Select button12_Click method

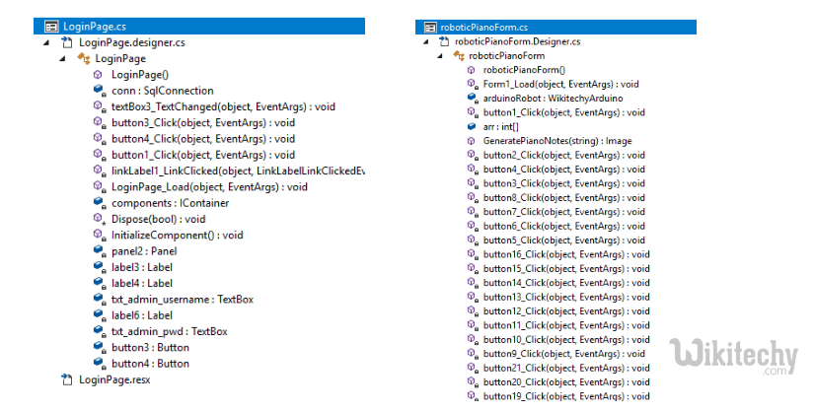tap(566, 311)
